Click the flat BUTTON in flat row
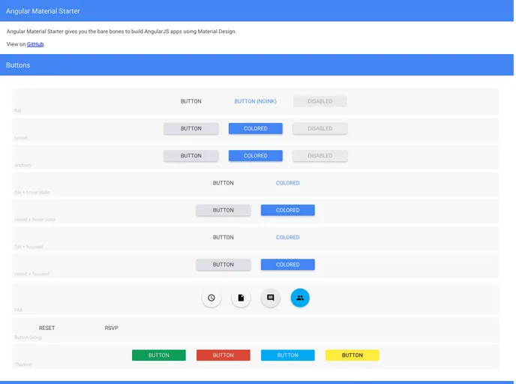 coord(190,101)
